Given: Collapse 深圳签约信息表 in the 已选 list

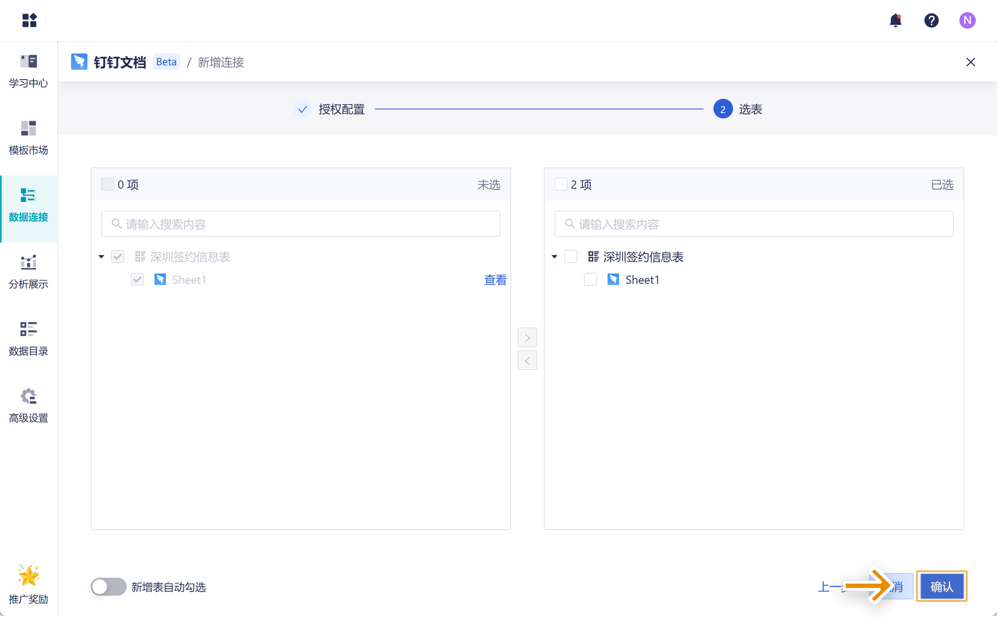Looking at the screenshot, I should click(554, 257).
